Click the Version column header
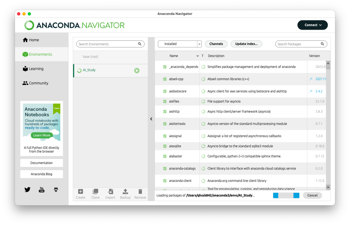350x225 pixels. tap(314, 56)
